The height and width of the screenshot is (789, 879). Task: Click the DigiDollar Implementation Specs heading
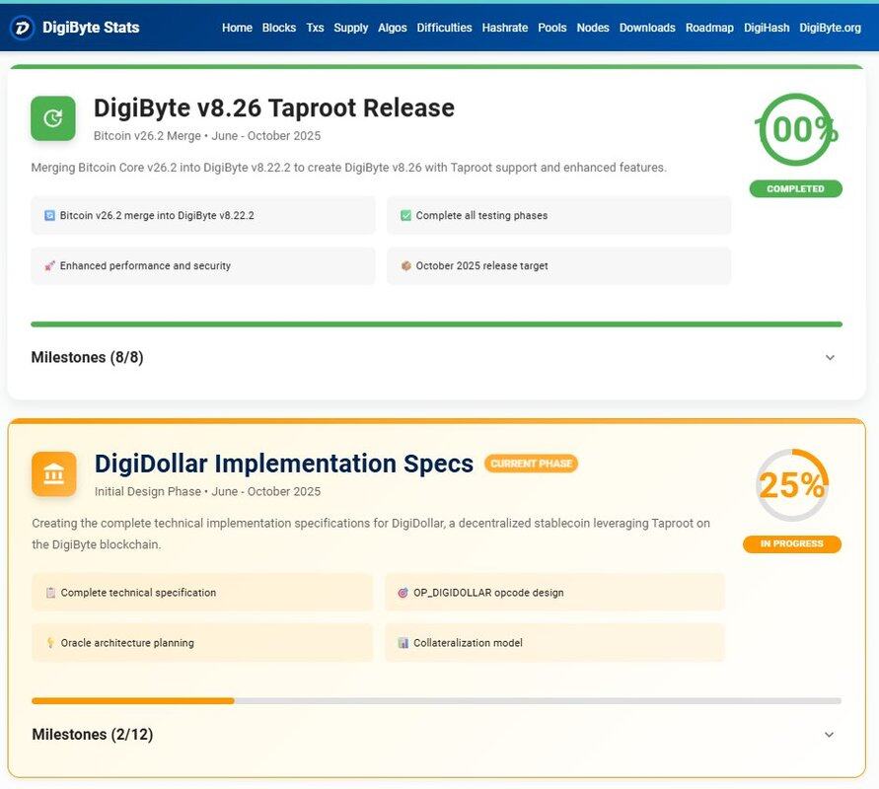coord(284,464)
